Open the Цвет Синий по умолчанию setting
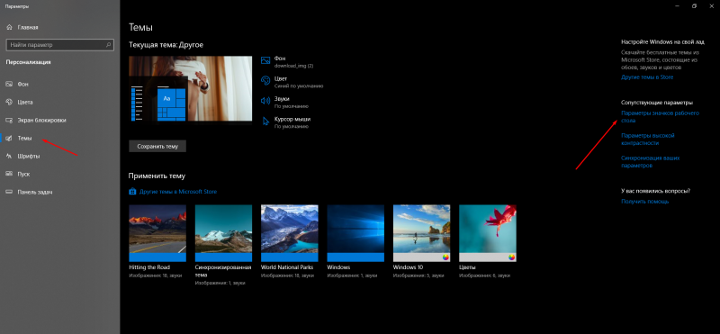 pos(292,82)
